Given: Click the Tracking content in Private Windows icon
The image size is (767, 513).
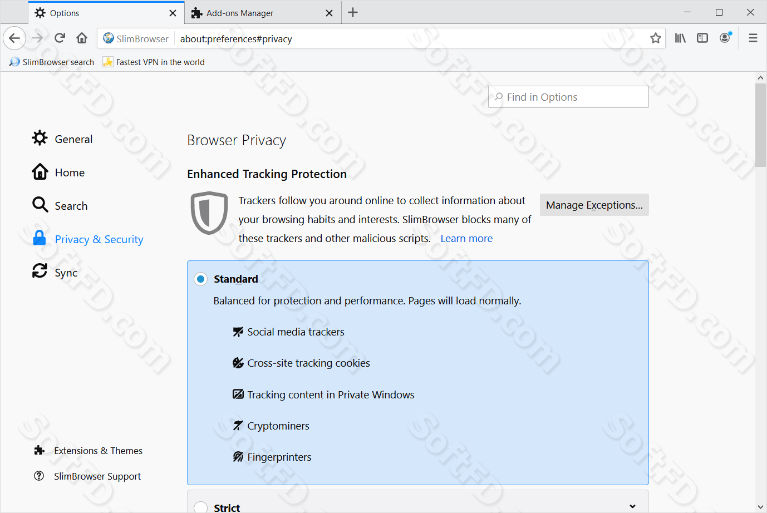Looking at the screenshot, I should click(x=238, y=394).
